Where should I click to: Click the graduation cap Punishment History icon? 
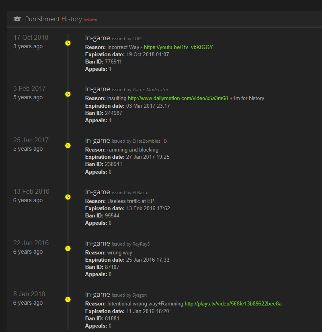point(17,19)
